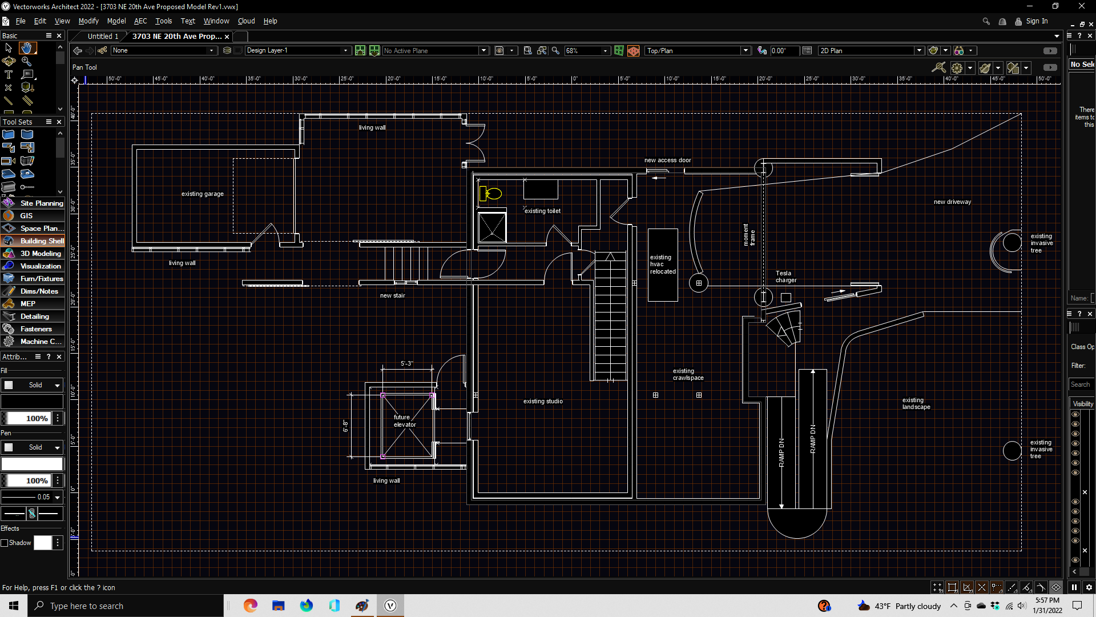Click the white Pen color swatch

(x=32, y=463)
